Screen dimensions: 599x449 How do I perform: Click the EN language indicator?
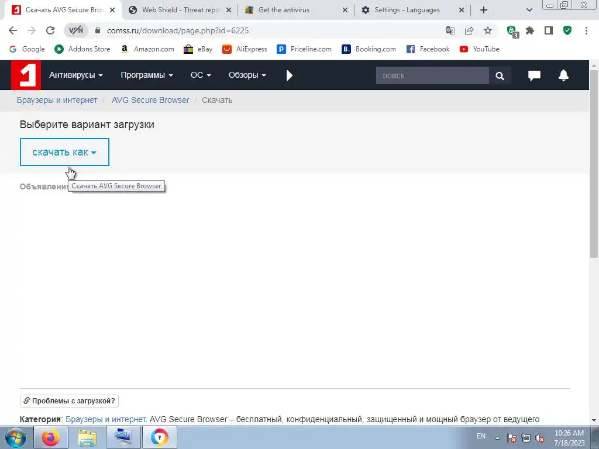tap(481, 436)
